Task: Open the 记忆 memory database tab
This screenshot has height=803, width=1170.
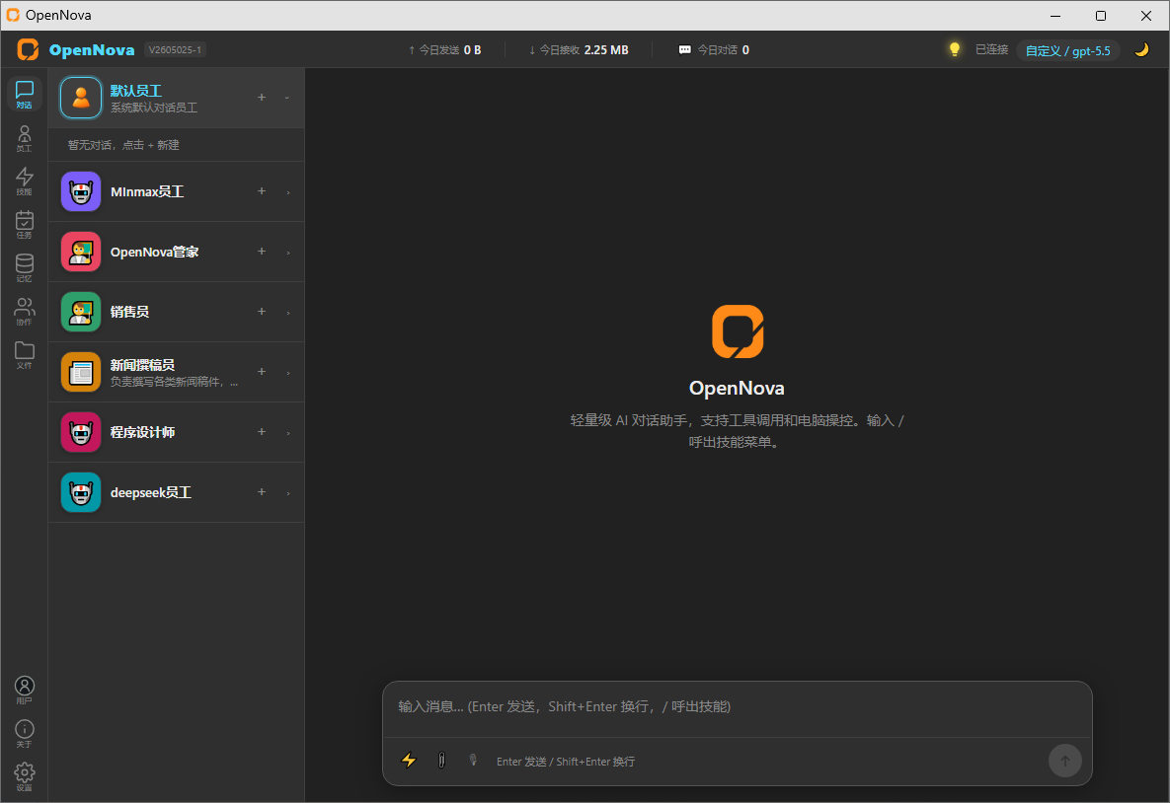Action: pyautogui.click(x=24, y=268)
